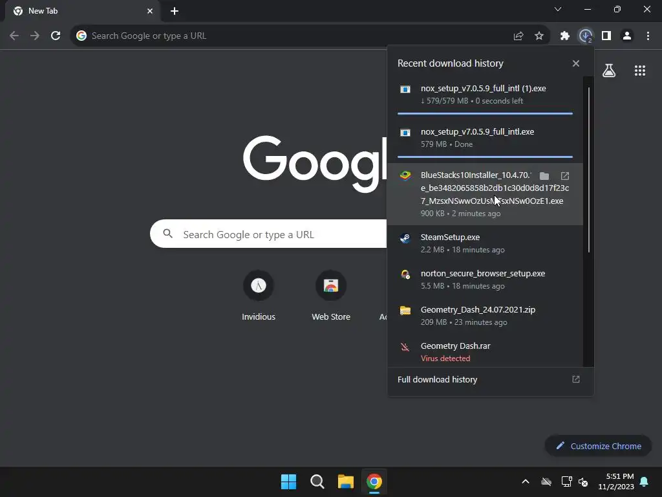This screenshot has height=497, width=662.
Task: Click Geometry Dash.rar virus detected entry
Action: click(485, 351)
